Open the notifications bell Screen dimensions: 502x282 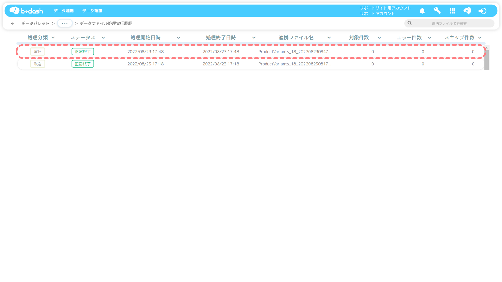(422, 11)
